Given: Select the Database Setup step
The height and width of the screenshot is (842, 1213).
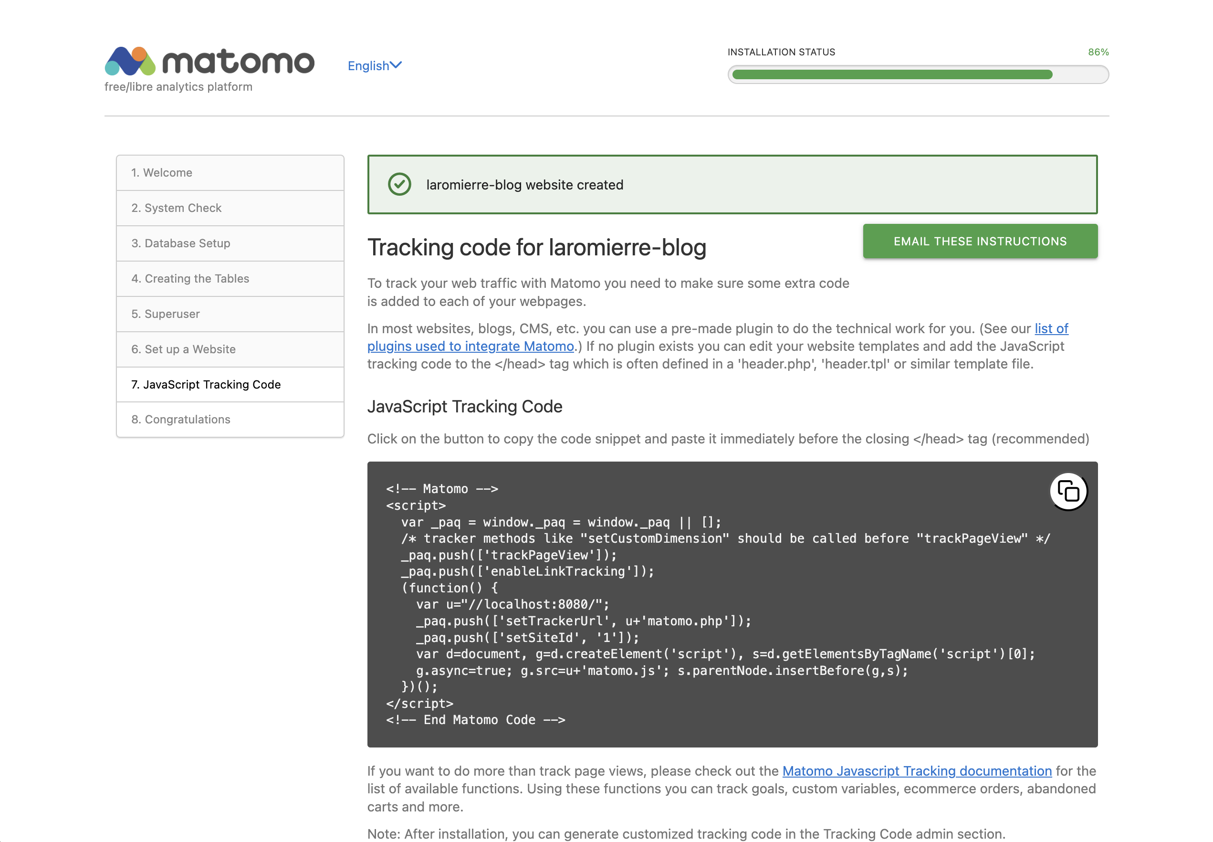Looking at the screenshot, I should pyautogui.click(x=180, y=242).
